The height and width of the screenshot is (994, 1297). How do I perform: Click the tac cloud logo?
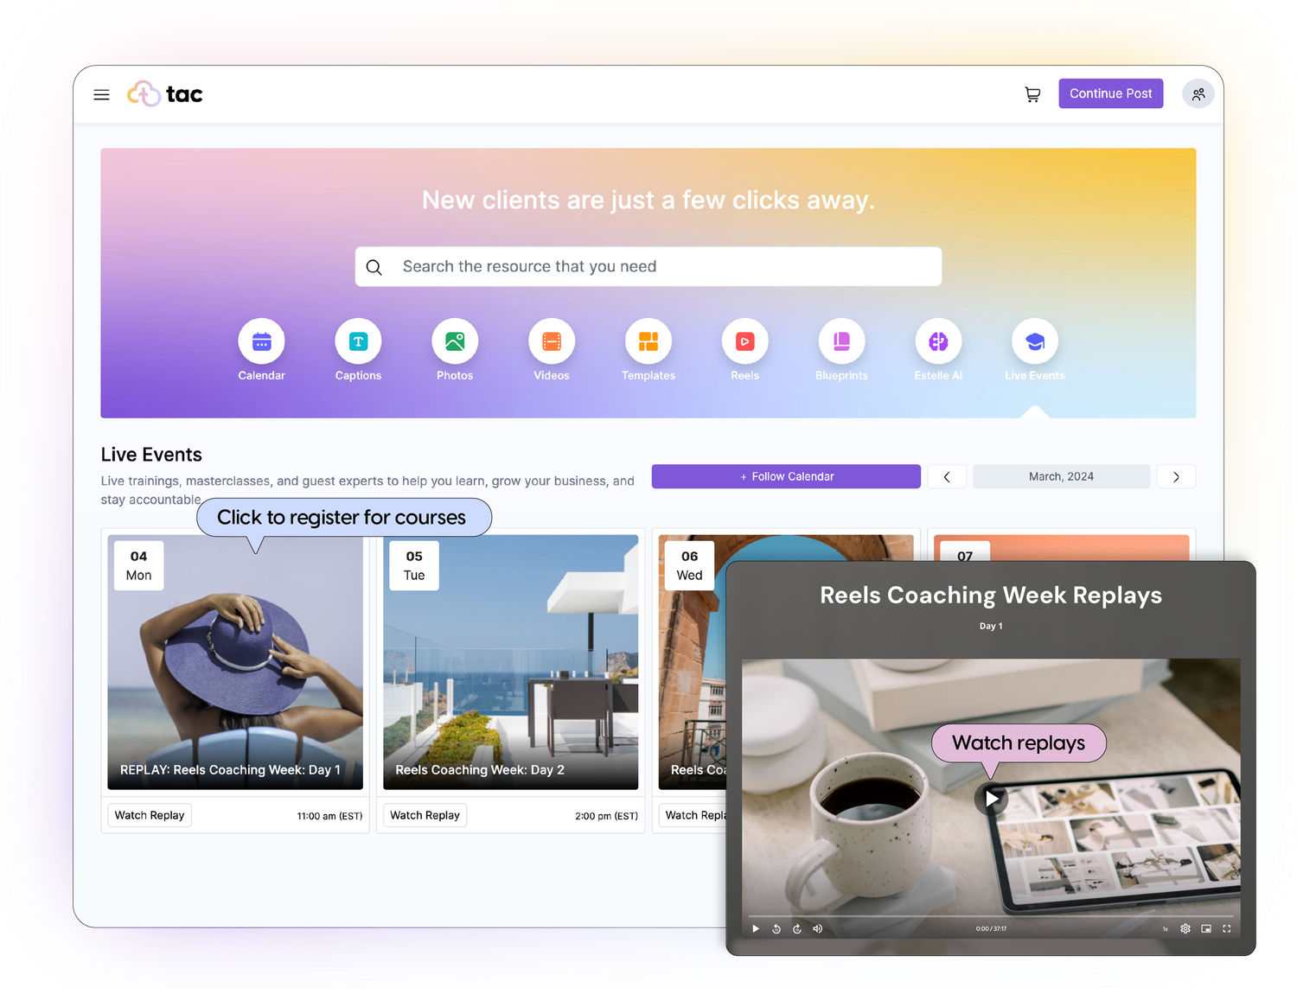click(x=164, y=93)
